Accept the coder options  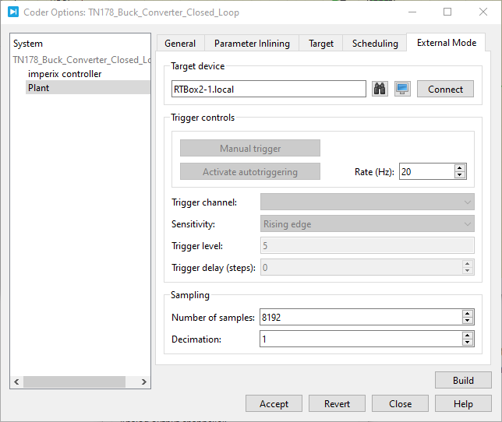click(x=274, y=404)
